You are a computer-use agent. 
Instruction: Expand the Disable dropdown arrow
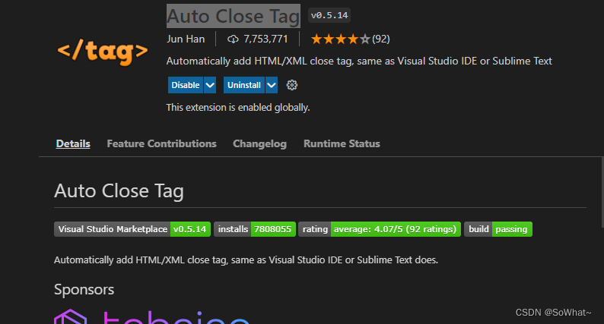click(210, 85)
